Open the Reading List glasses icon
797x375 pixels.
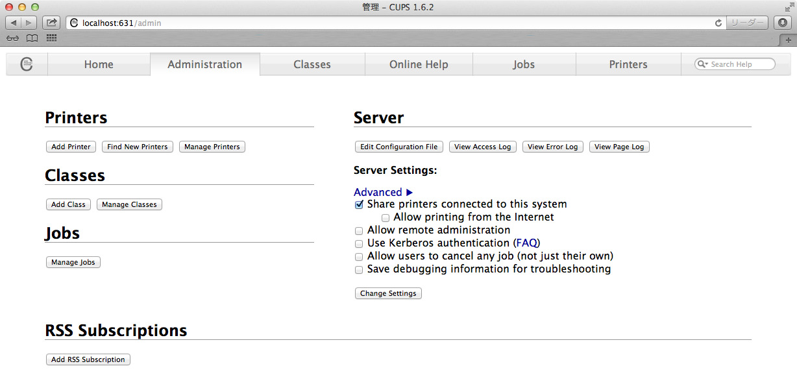pyautogui.click(x=13, y=38)
